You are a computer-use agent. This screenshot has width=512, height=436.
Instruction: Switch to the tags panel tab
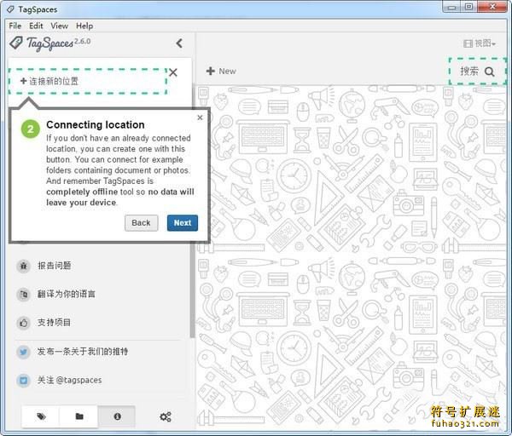(x=41, y=416)
